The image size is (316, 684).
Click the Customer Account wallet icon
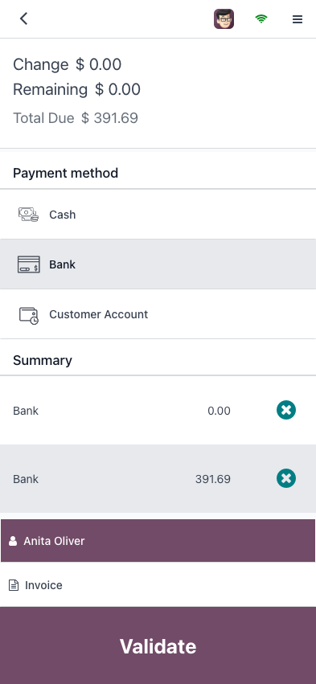point(28,314)
